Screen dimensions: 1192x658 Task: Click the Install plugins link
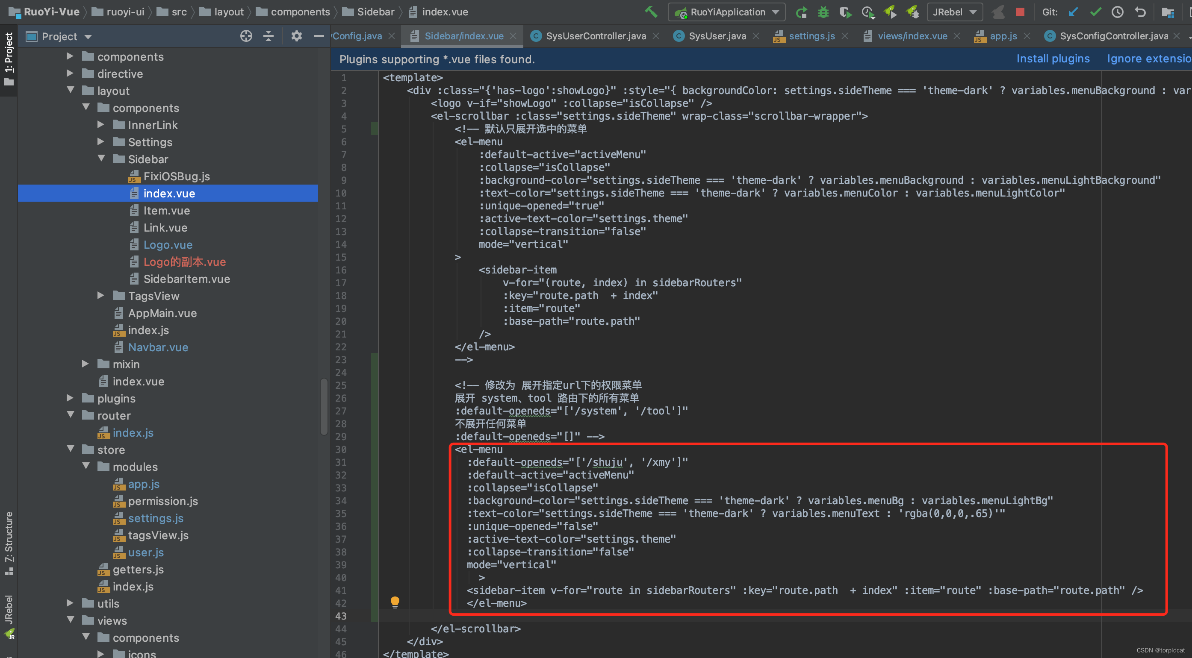point(1052,59)
